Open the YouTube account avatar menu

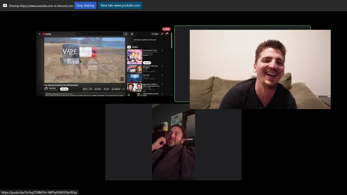(167, 34)
